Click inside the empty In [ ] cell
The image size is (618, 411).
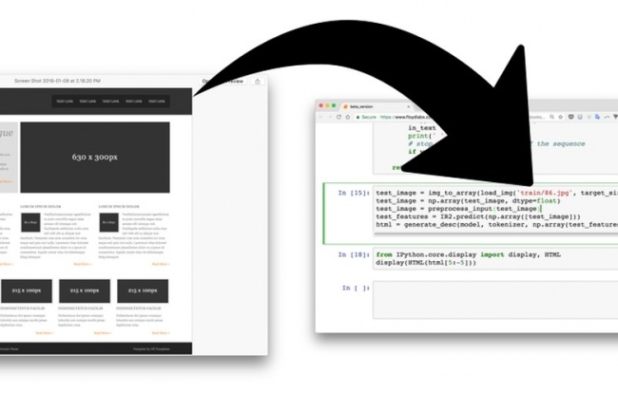[495, 300]
